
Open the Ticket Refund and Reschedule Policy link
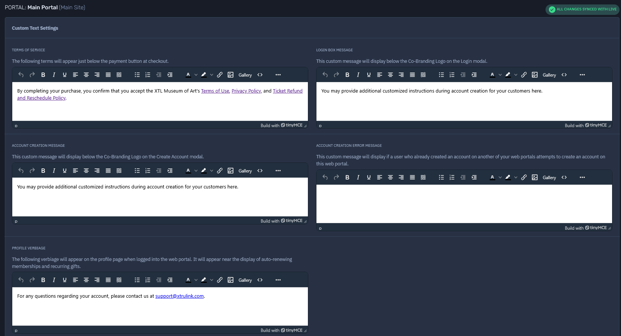click(x=287, y=91)
